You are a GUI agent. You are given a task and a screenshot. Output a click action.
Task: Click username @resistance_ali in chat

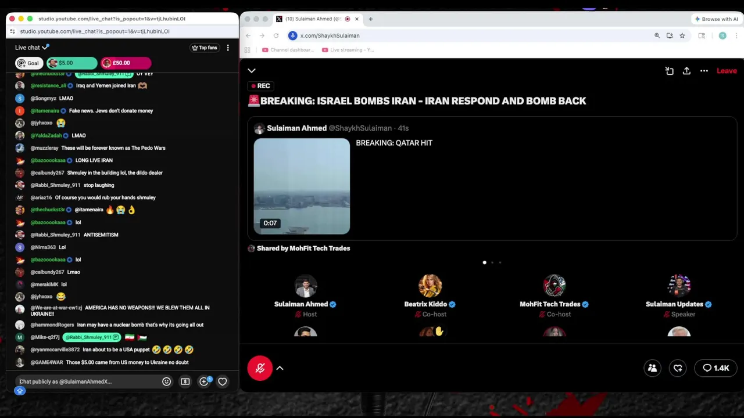tap(48, 85)
